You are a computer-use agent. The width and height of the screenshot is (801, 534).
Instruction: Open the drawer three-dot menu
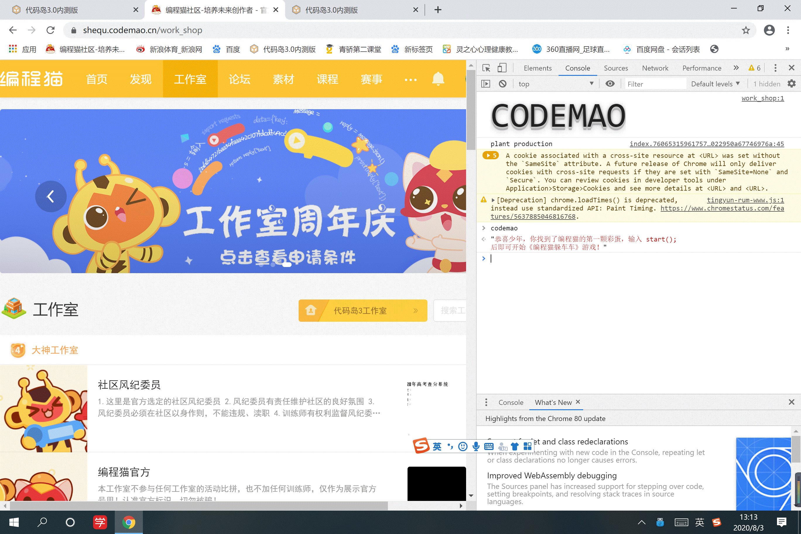[486, 402]
